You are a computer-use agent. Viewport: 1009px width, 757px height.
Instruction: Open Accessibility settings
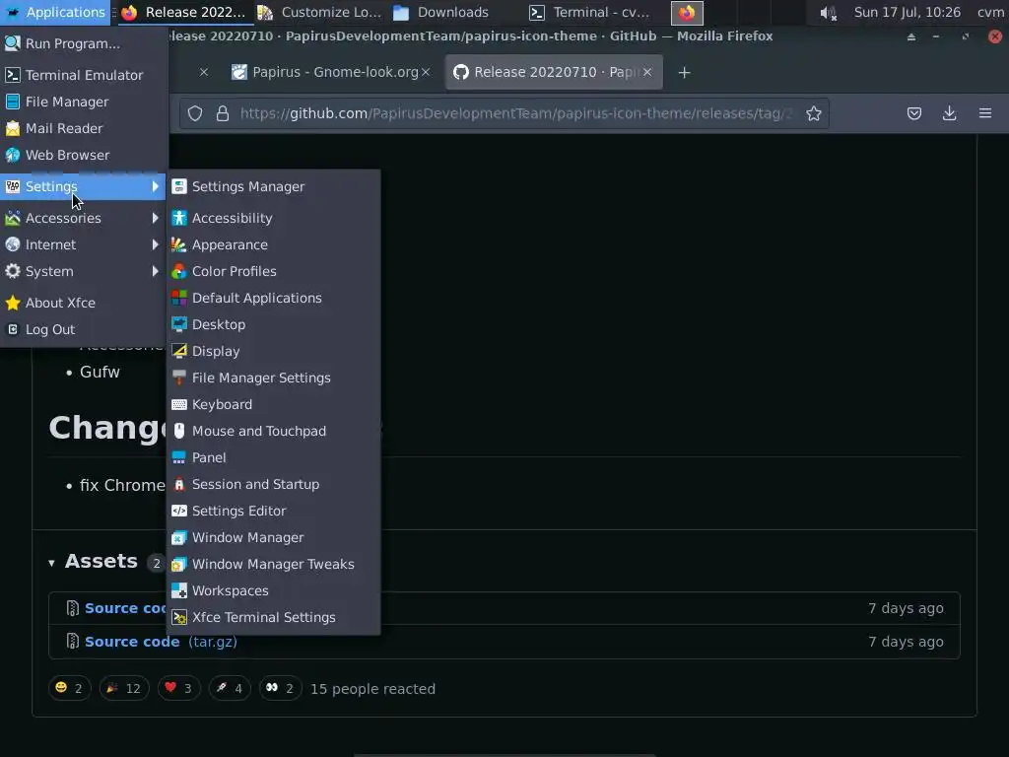click(x=274, y=218)
